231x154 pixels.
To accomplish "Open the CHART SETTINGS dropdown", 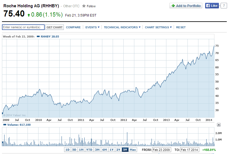I will tap(158, 27).
